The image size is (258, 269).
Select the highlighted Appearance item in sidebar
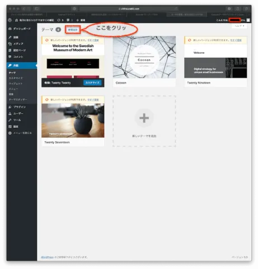(x=22, y=66)
